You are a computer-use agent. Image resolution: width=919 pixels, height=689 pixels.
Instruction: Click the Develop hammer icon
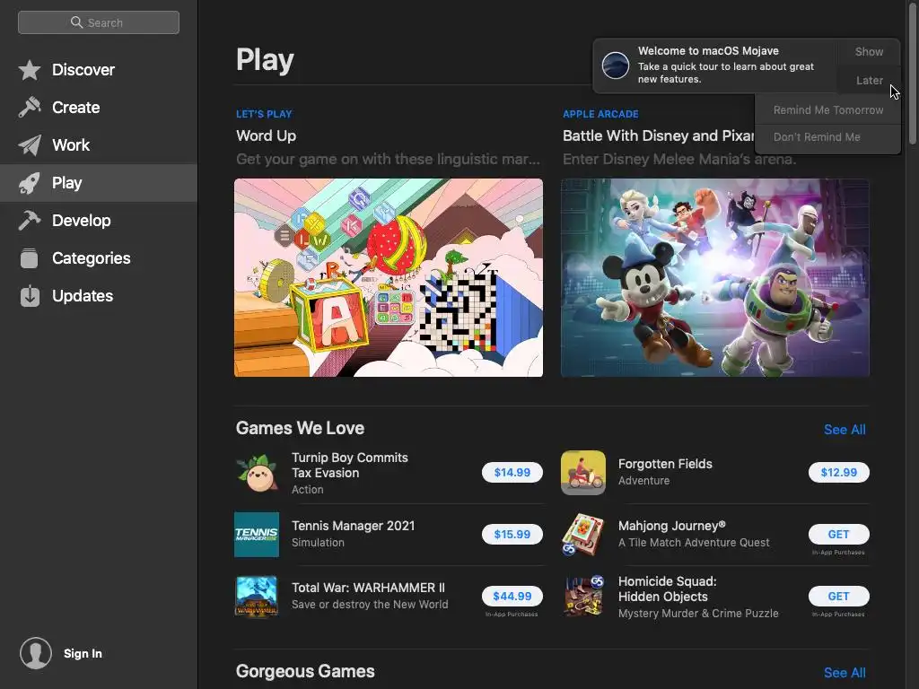click(30, 221)
